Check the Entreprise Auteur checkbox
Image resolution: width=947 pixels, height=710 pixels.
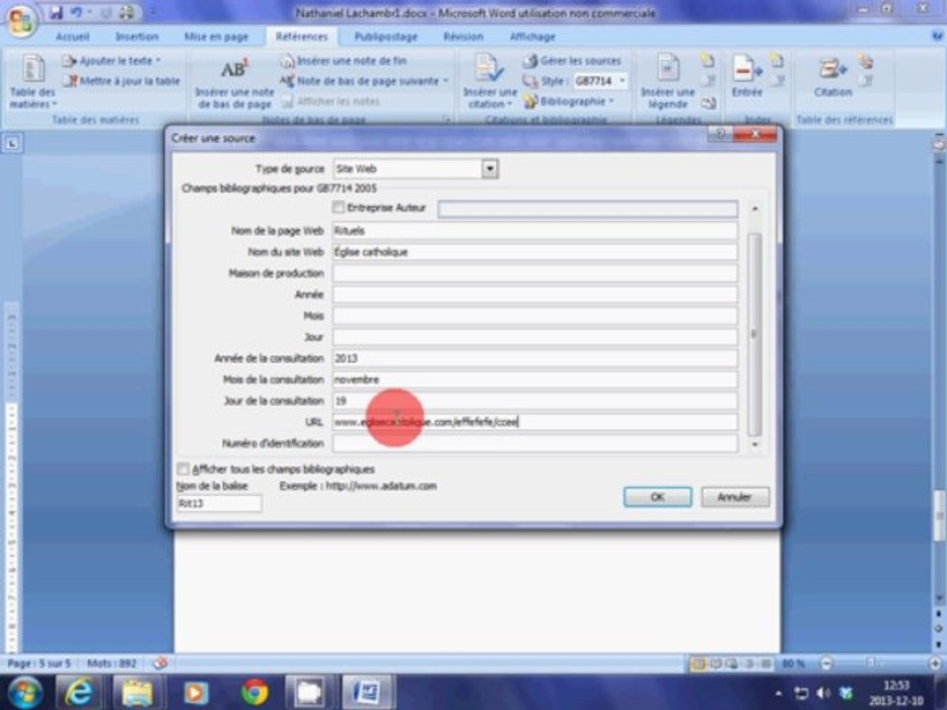coord(338,208)
